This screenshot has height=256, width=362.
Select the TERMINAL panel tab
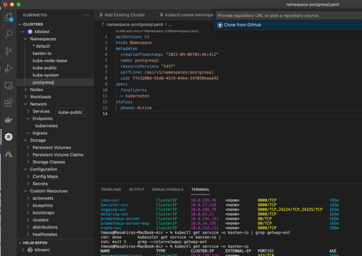pyautogui.click(x=200, y=189)
